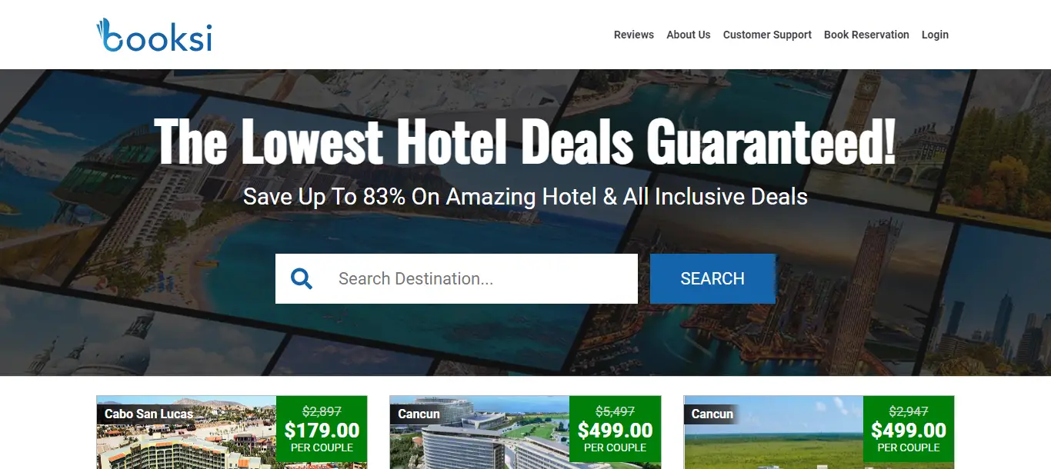Click the Save Up To 83% subtitle

coord(525,197)
